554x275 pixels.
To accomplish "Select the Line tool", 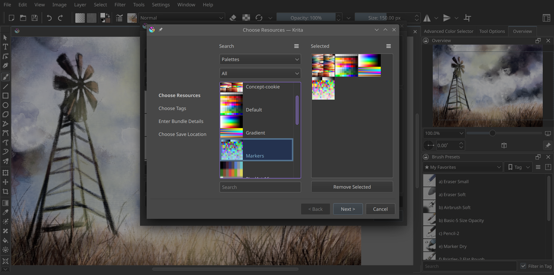I will pos(5,86).
